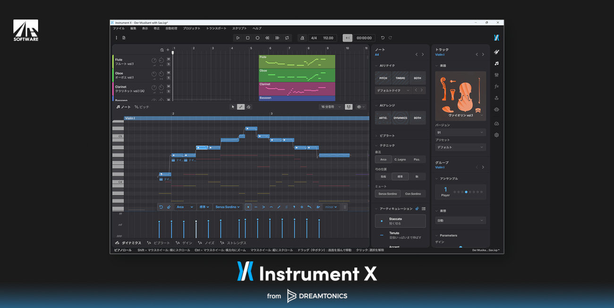
Task: Open the プロジェクト menu
Action: click(x=192, y=28)
